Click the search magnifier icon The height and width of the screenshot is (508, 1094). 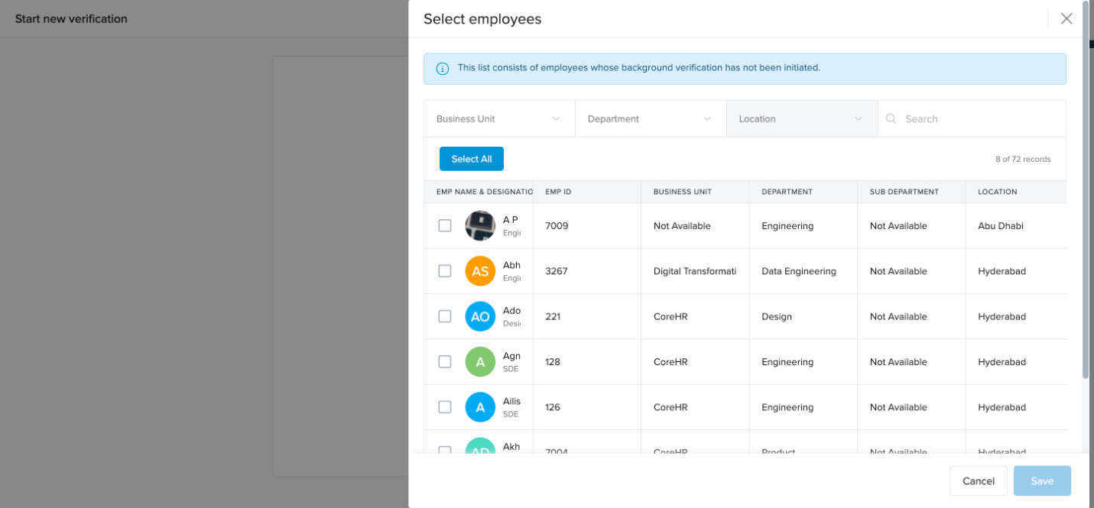[891, 119]
